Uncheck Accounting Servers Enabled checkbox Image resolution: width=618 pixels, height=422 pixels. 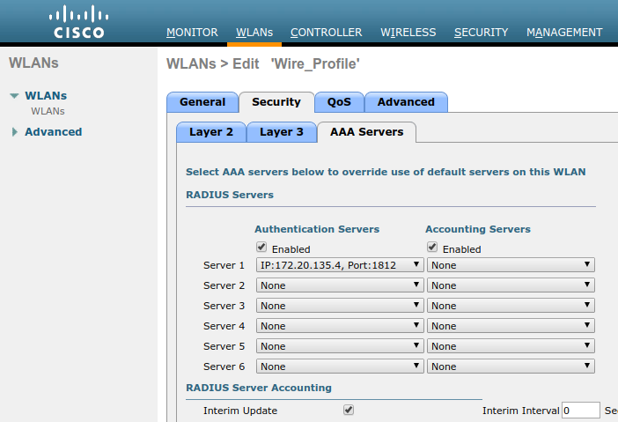pyautogui.click(x=432, y=248)
